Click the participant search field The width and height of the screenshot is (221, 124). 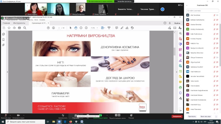pos(202,11)
